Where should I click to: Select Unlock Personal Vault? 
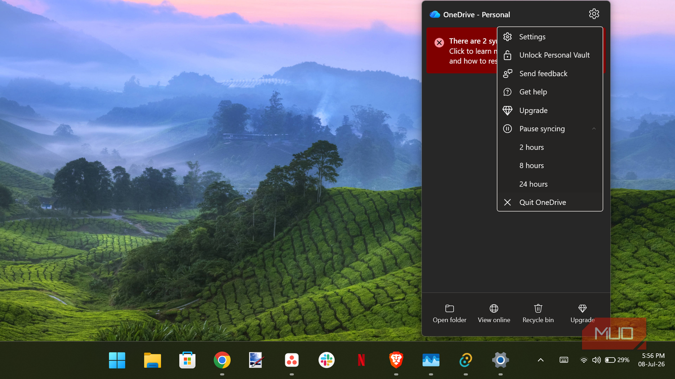coord(550,55)
